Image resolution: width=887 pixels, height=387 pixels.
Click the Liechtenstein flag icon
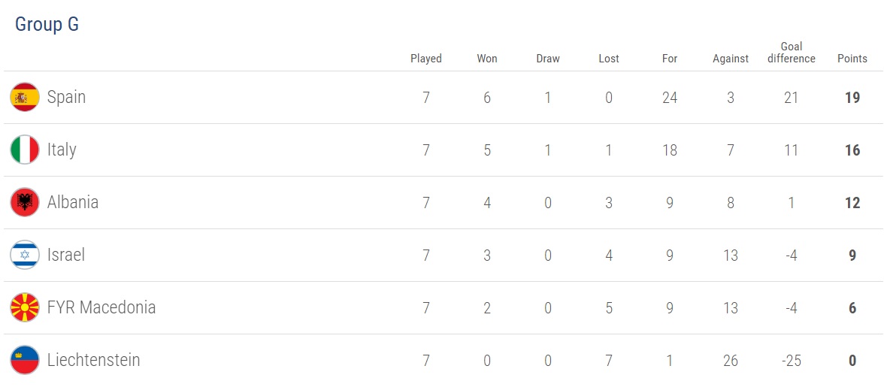pyautogui.click(x=25, y=360)
